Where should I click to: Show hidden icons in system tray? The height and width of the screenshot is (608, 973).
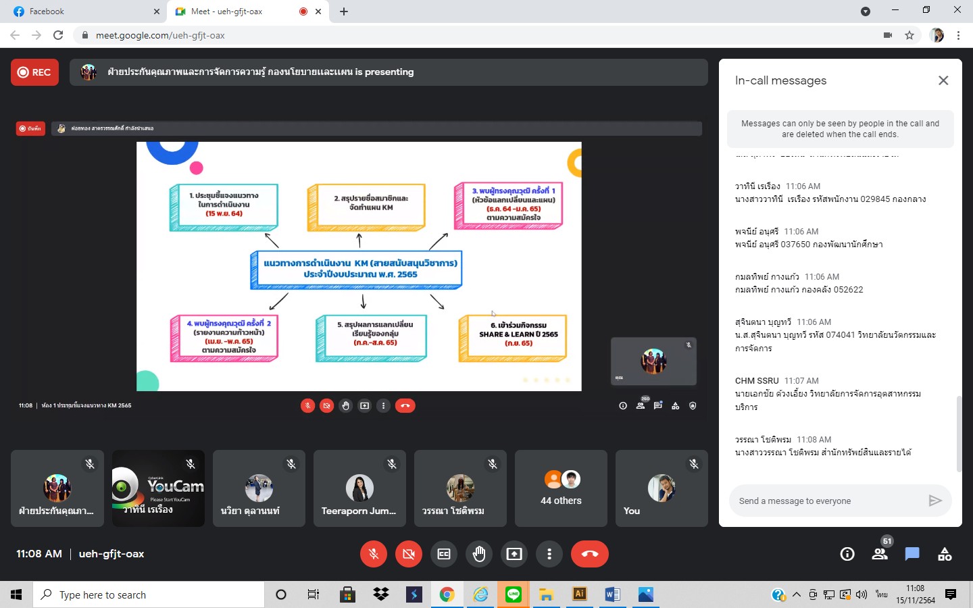point(797,594)
